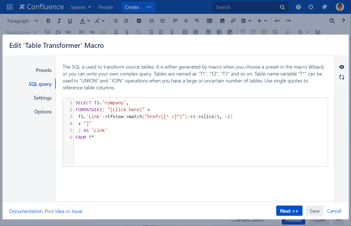Open the Options tab
The image size is (351, 226).
point(43,112)
